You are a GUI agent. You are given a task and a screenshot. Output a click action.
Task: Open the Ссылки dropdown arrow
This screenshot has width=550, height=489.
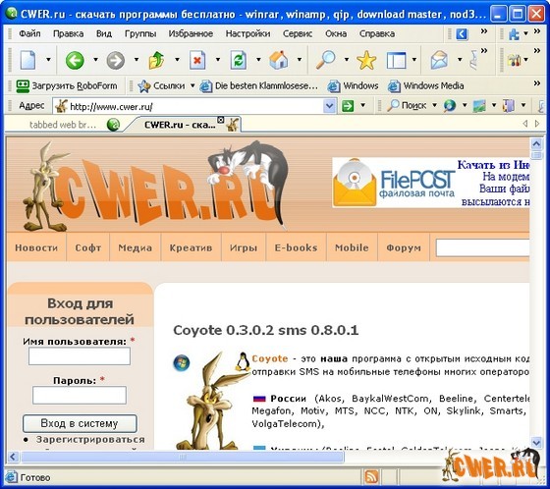(192, 85)
